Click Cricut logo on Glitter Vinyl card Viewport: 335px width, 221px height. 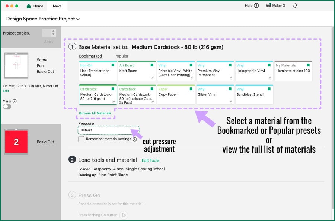coord(231,102)
